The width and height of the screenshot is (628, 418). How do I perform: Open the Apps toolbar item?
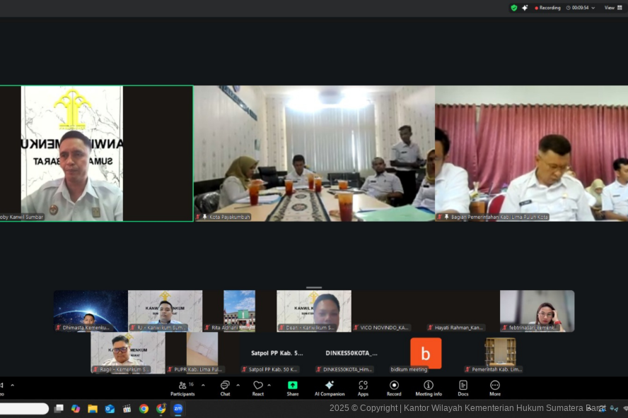pos(363,388)
